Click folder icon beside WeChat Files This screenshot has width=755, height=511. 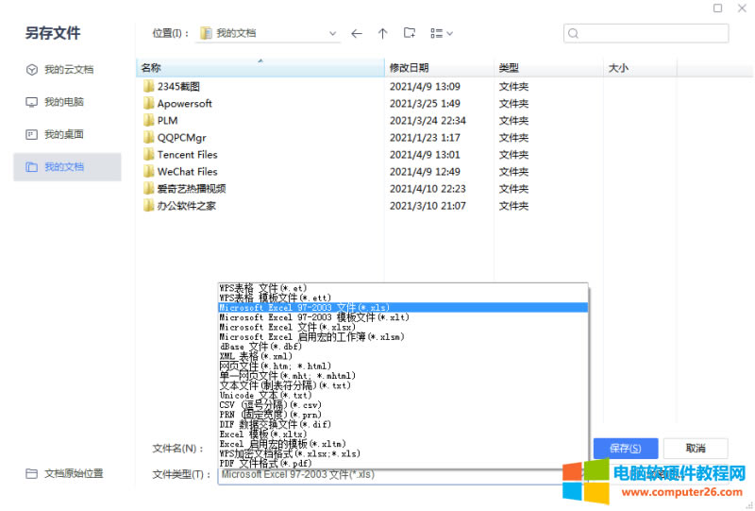149,172
